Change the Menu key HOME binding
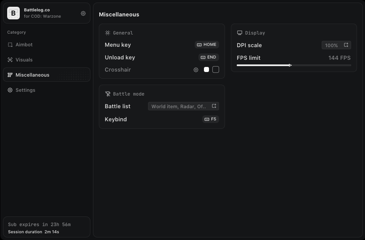Viewport: 365px width, 240px height. 207,45
